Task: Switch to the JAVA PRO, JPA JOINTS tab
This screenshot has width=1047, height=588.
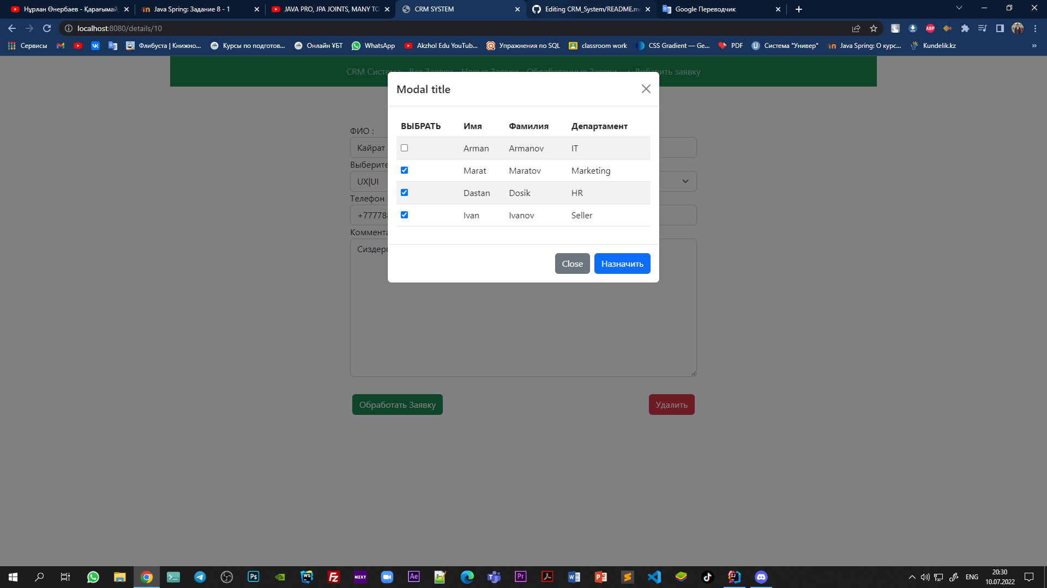Action: pyautogui.click(x=330, y=9)
